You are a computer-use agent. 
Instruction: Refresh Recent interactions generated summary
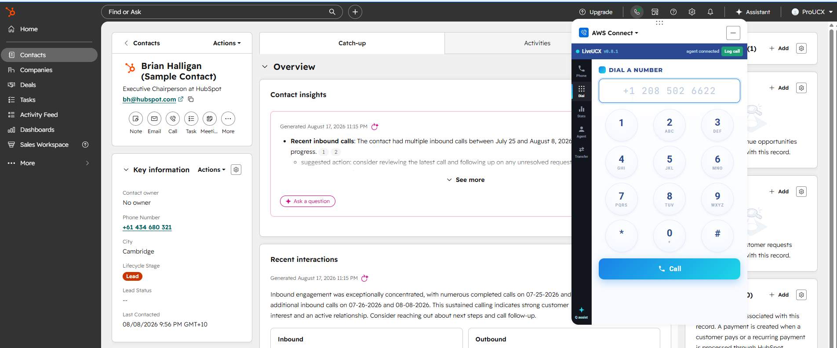[x=365, y=278]
